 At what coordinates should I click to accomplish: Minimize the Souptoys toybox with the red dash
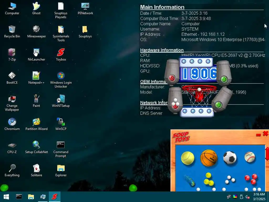[258, 135]
